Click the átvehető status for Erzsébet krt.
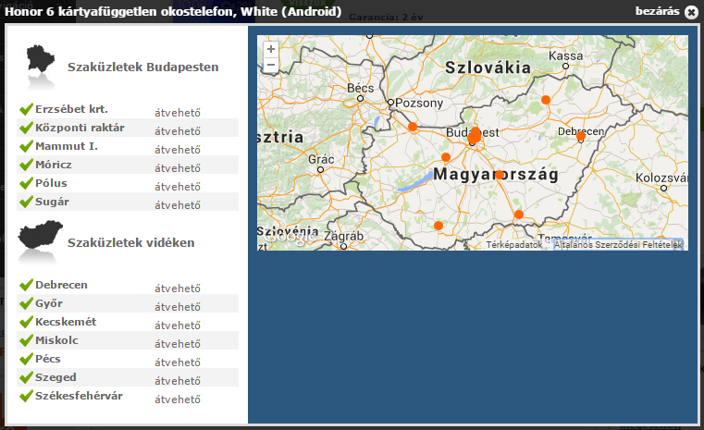Viewport: 704px width, 430px height. click(178, 113)
